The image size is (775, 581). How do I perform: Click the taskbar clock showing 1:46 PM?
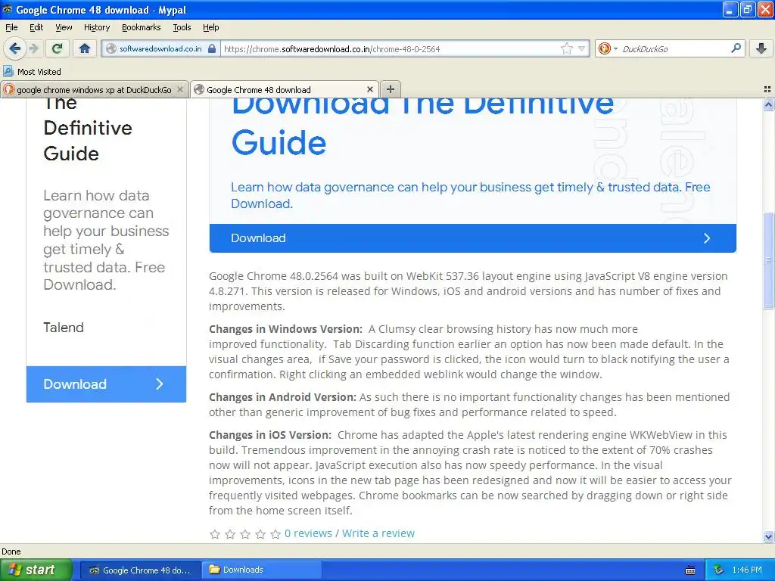pyautogui.click(x=747, y=570)
